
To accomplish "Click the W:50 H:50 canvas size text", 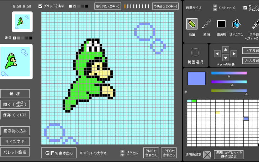I will (x=22, y=6).
